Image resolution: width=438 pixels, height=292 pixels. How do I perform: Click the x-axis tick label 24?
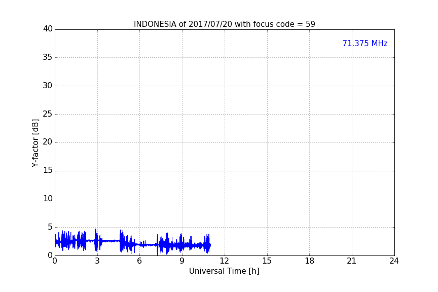394,261
